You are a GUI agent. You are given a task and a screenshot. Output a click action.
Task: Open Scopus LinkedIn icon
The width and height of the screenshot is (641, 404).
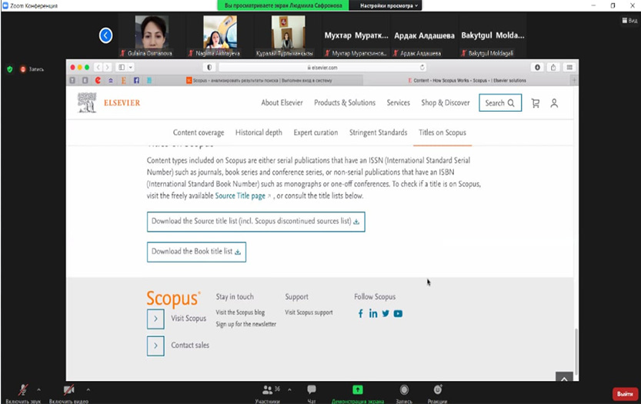click(x=372, y=314)
